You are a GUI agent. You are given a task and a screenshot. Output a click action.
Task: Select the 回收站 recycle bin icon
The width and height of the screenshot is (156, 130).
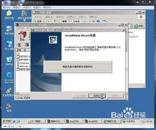[9, 61]
